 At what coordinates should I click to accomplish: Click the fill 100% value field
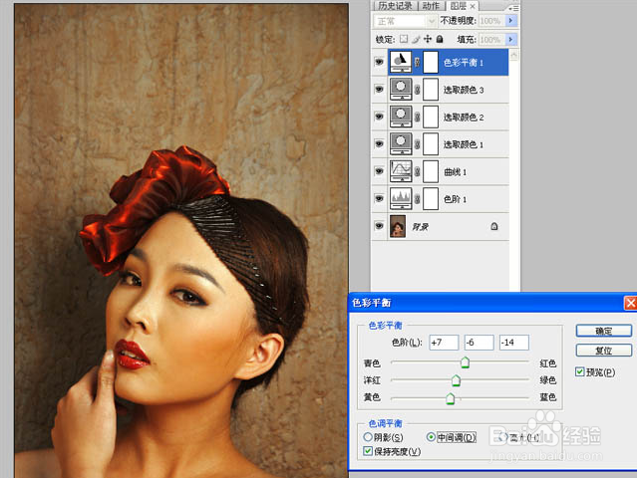tap(491, 40)
